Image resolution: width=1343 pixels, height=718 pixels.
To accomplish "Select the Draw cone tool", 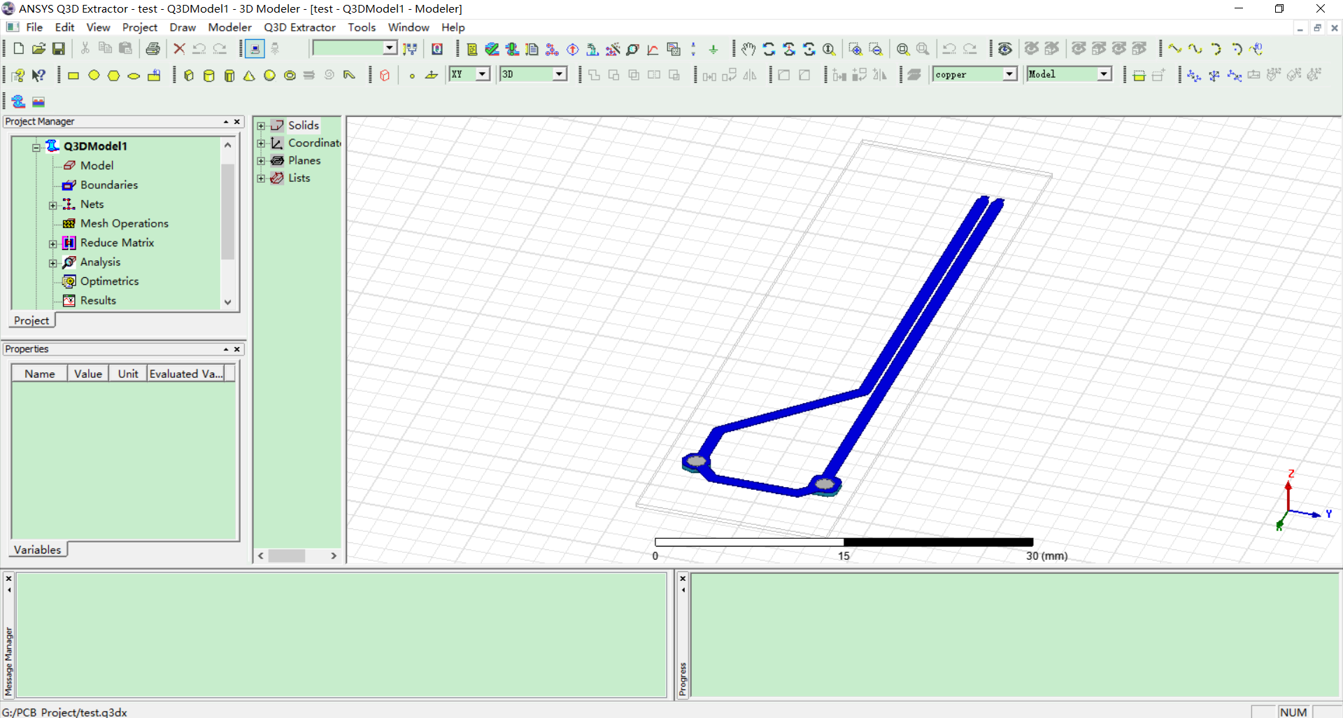I will 249,75.
